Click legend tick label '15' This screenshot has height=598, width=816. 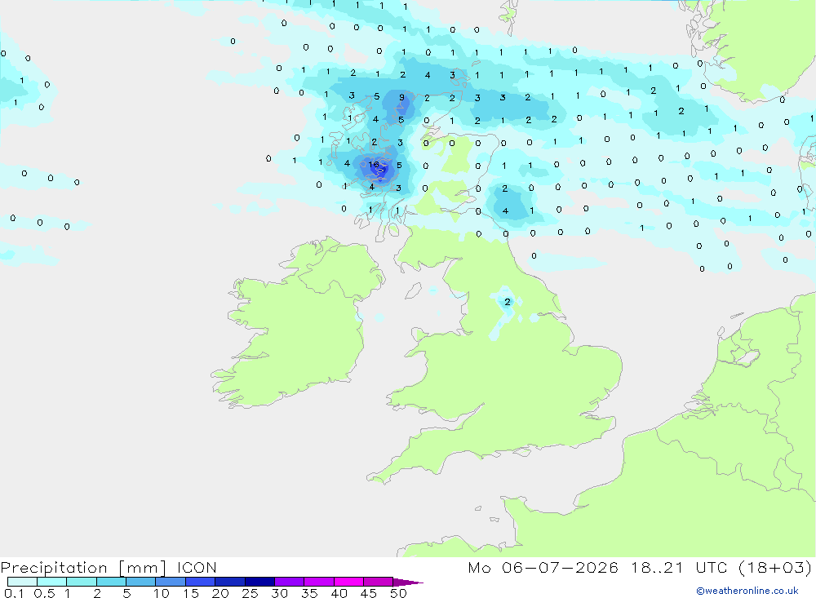click(191, 593)
